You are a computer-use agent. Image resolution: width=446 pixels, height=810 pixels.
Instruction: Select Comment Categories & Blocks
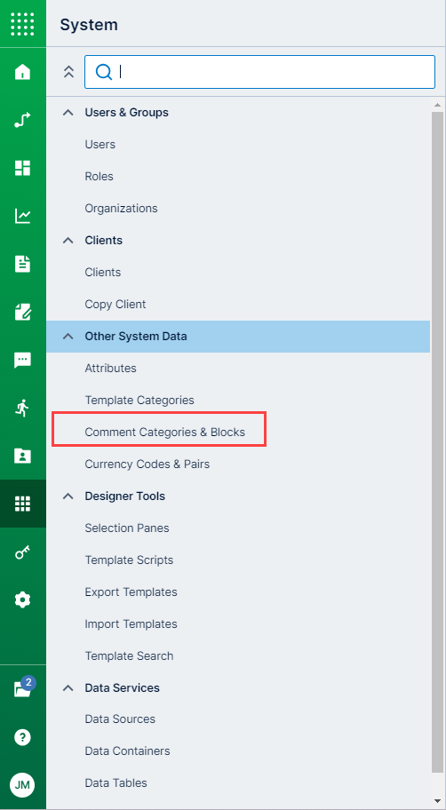click(x=165, y=432)
